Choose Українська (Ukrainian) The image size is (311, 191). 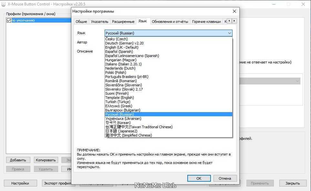click(168, 119)
